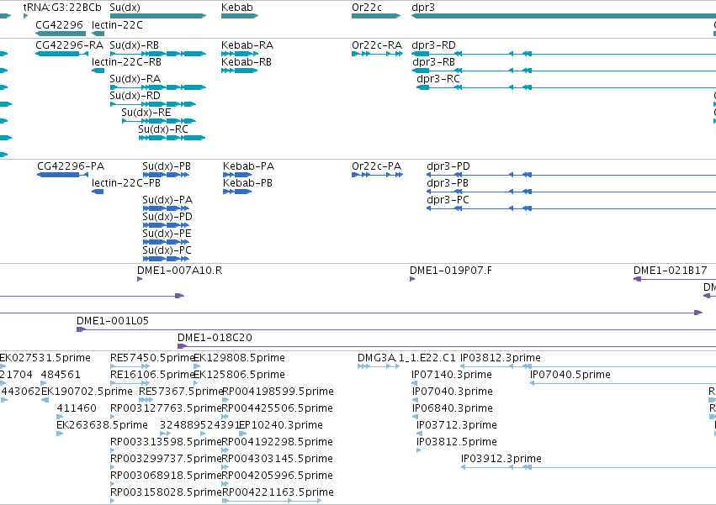Select the IP03812.5prime EST label
Screen dimensions: 716x505
[x=457, y=443]
